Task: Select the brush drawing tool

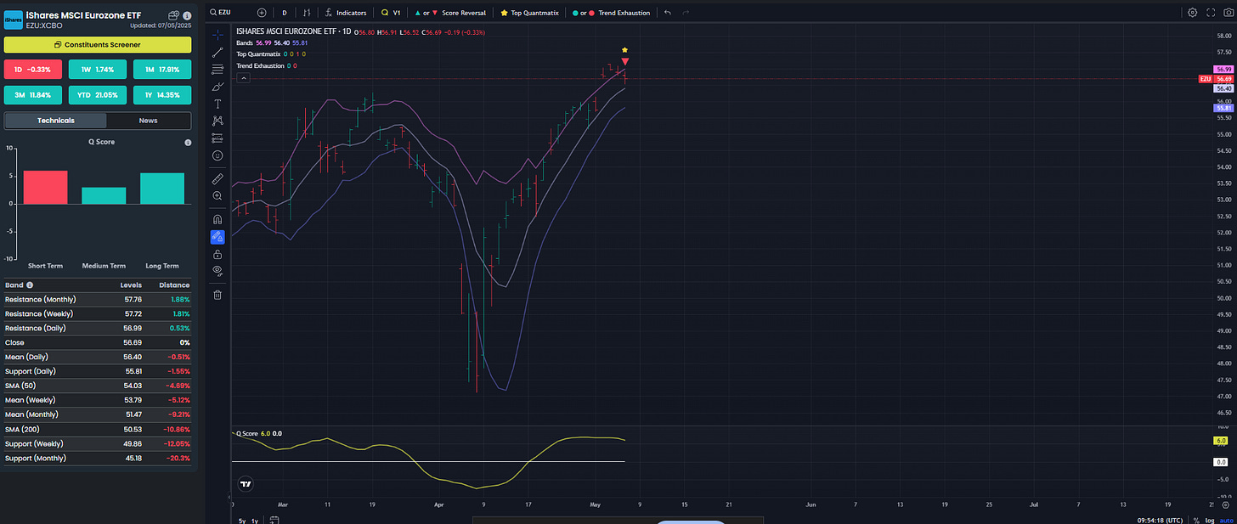Action: 218,86
